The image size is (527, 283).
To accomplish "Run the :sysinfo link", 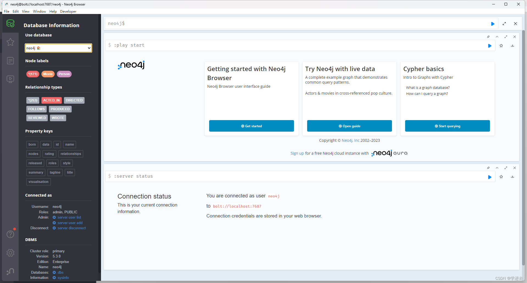I will (x=61, y=278).
